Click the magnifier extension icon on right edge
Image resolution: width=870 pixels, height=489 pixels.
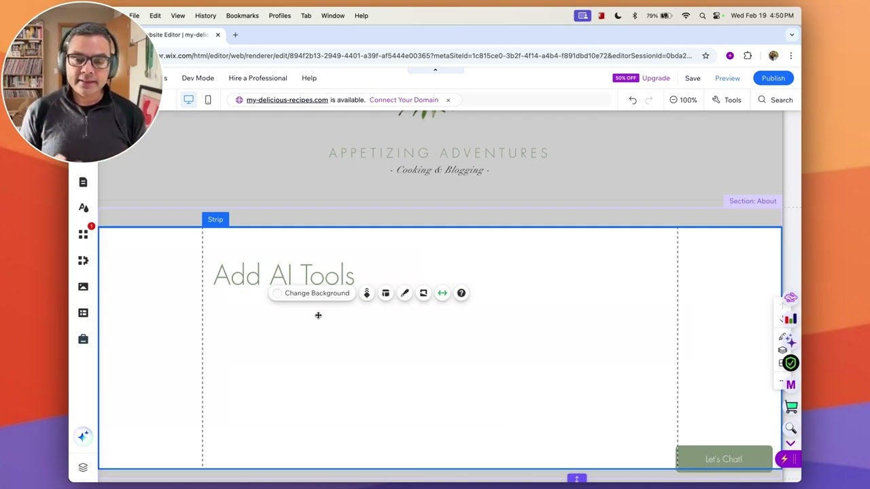coord(790,428)
